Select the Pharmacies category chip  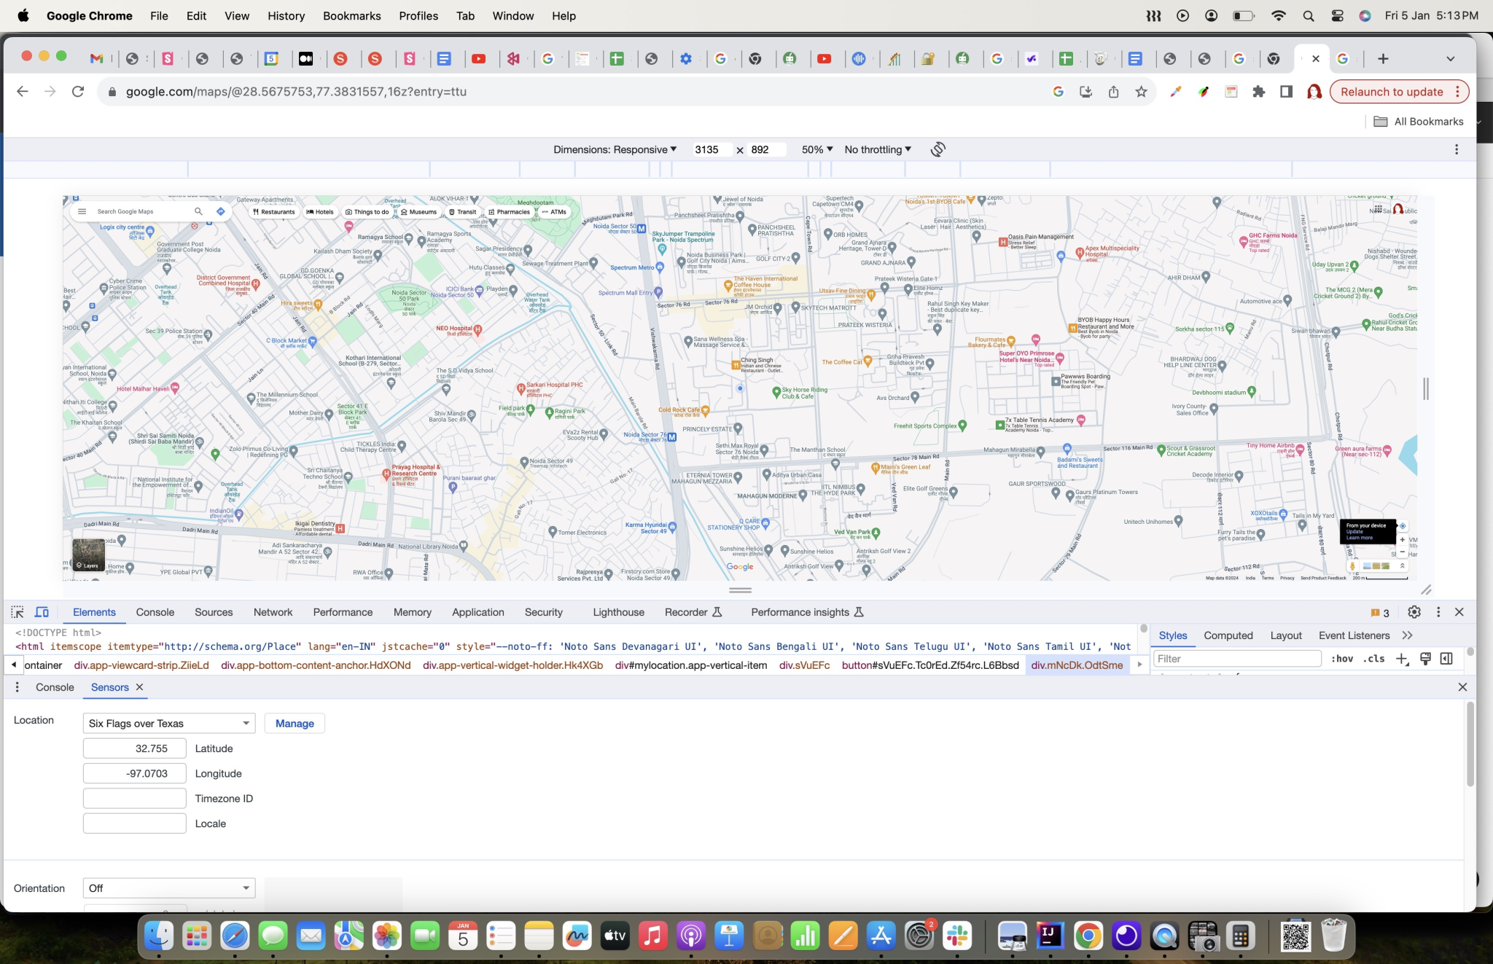coord(509,212)
